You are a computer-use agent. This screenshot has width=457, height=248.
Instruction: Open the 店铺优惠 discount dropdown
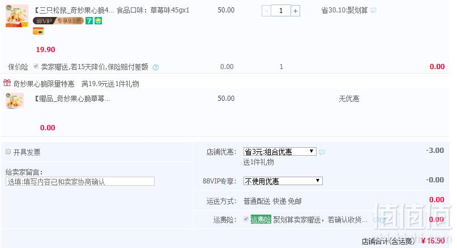point(280,152)
